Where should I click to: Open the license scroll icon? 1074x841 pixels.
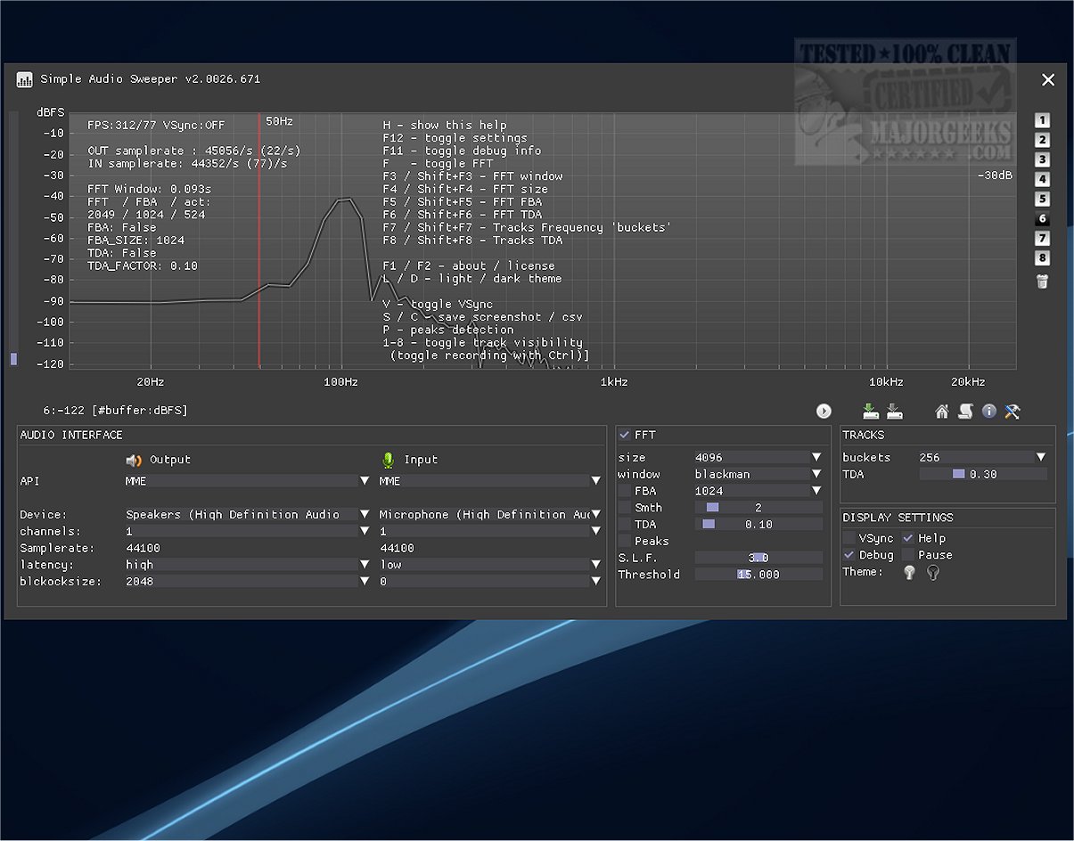965,411
